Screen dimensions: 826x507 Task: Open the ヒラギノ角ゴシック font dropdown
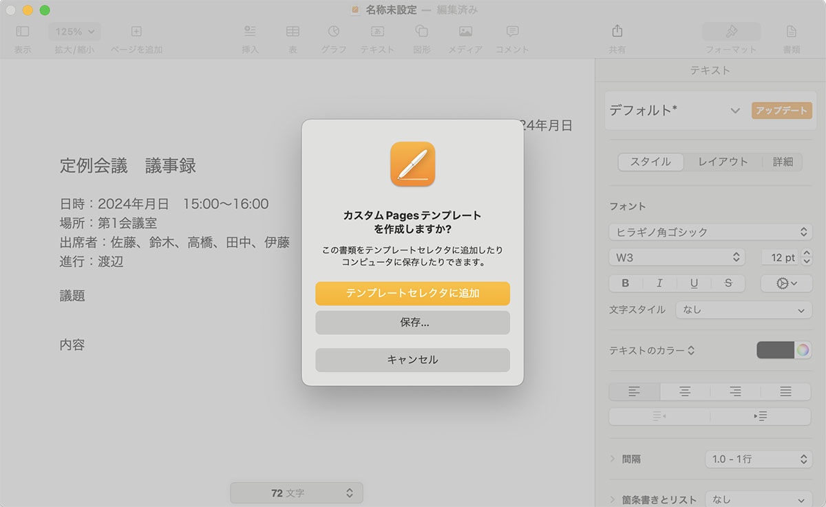710,232
